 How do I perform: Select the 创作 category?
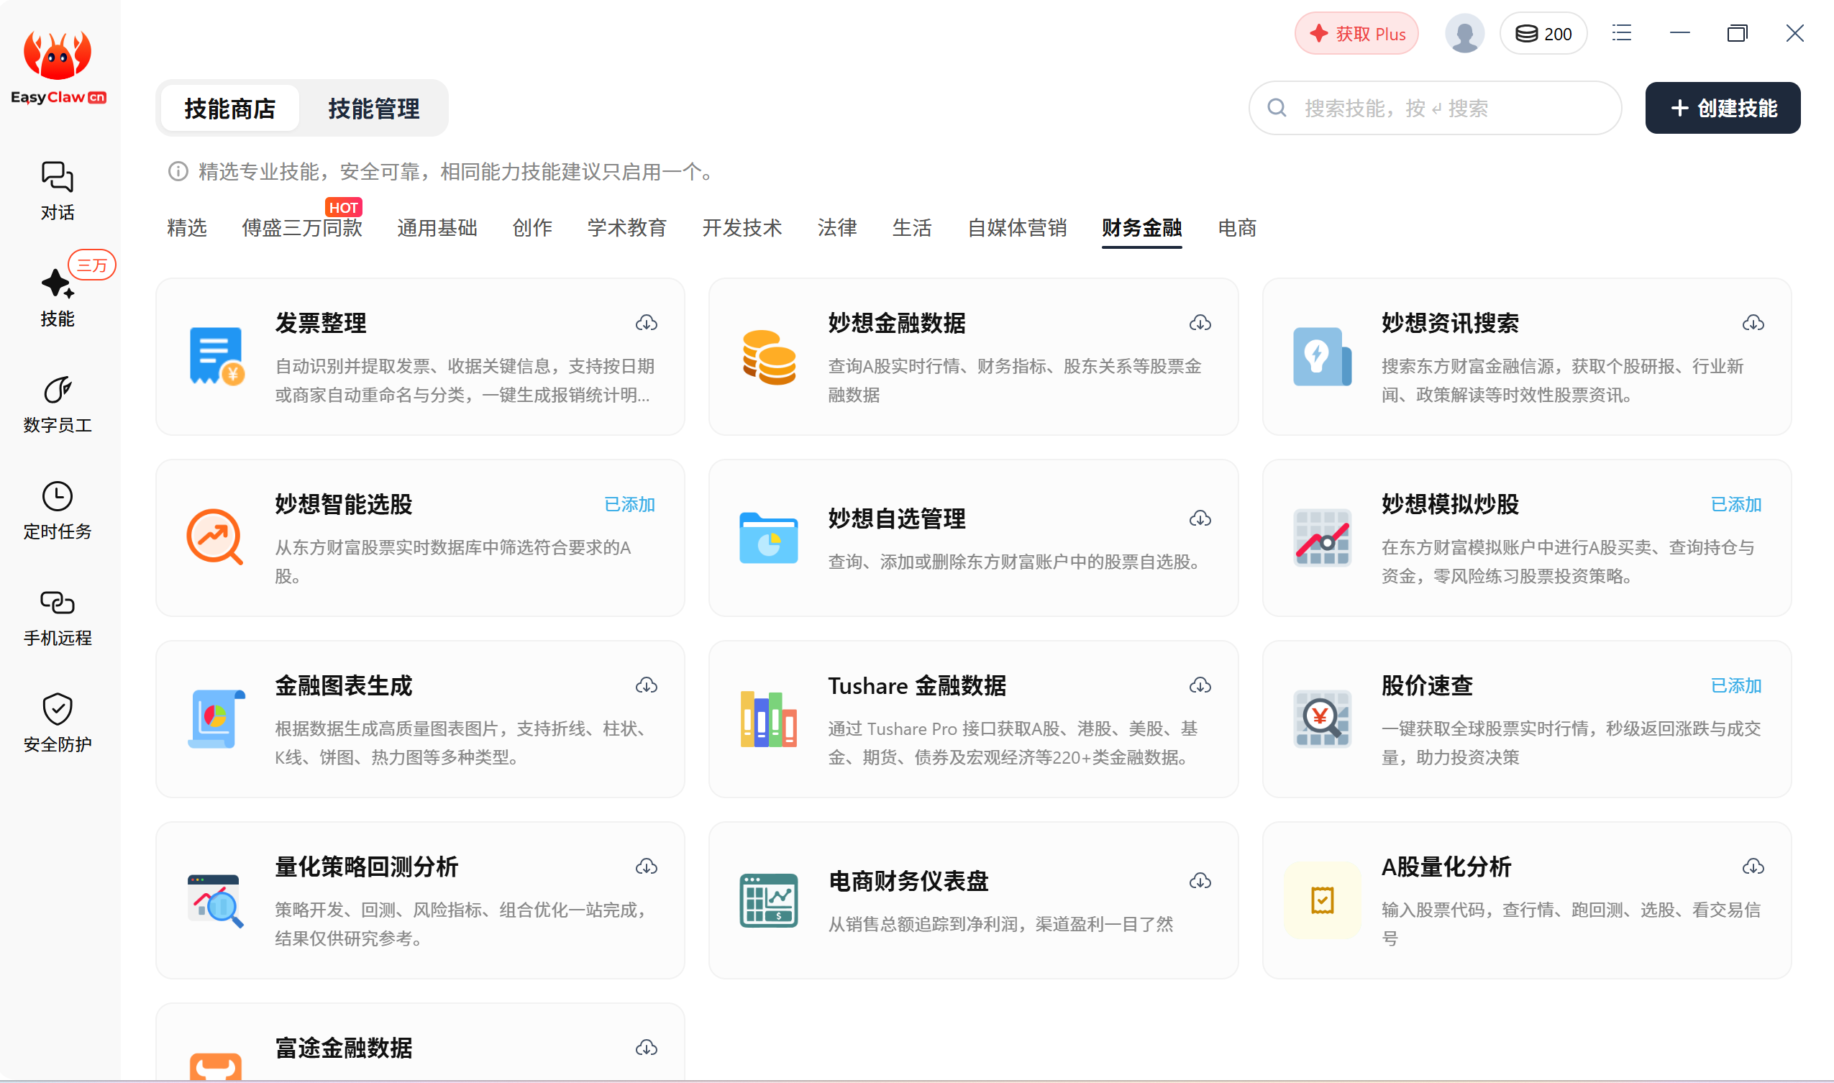532,228
